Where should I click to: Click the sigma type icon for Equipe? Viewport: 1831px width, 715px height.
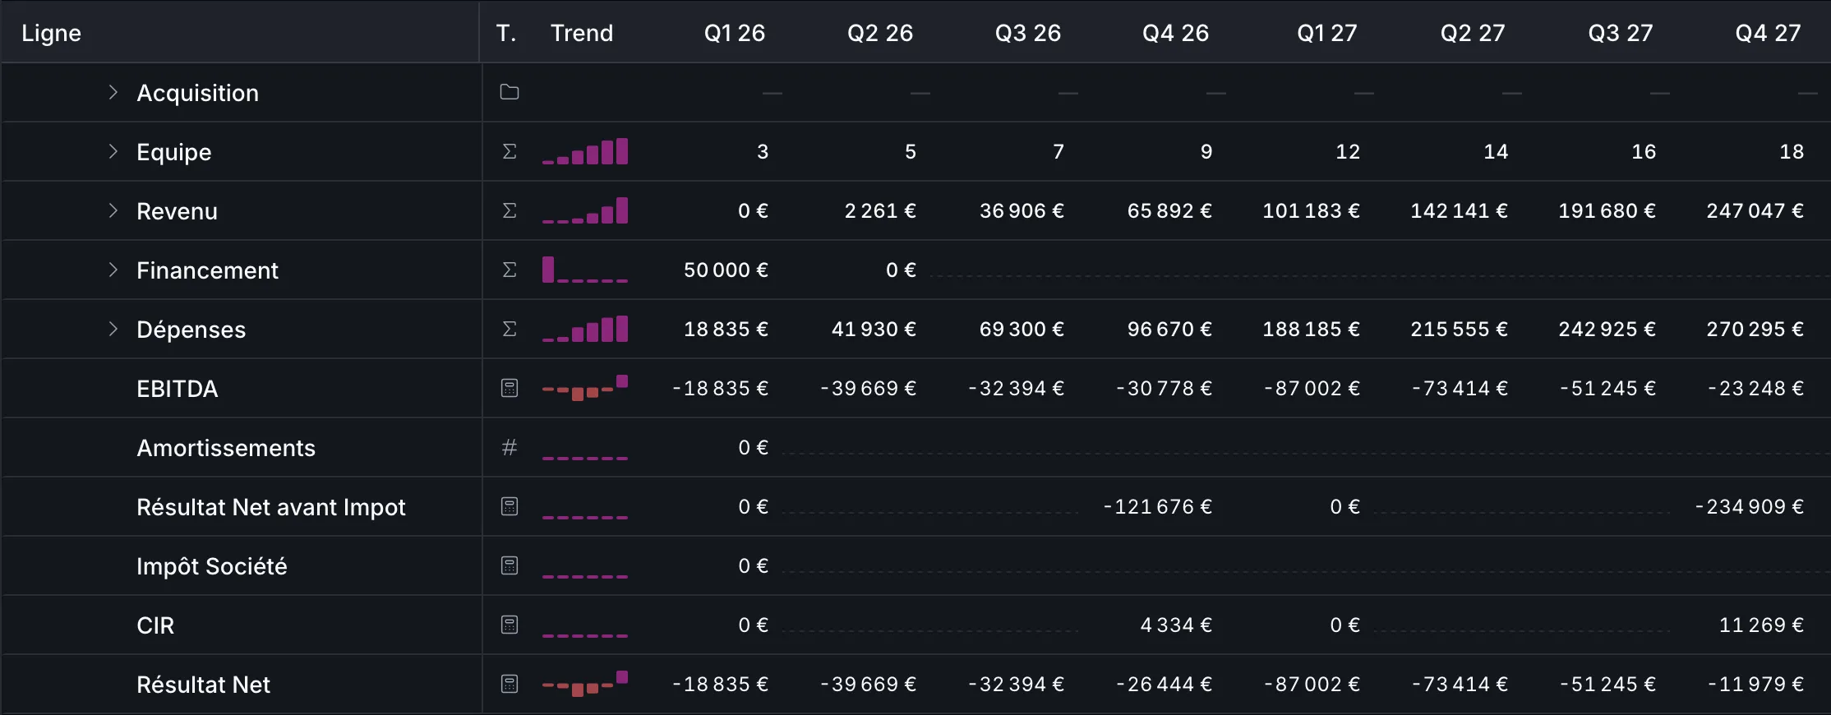[510, 151]
